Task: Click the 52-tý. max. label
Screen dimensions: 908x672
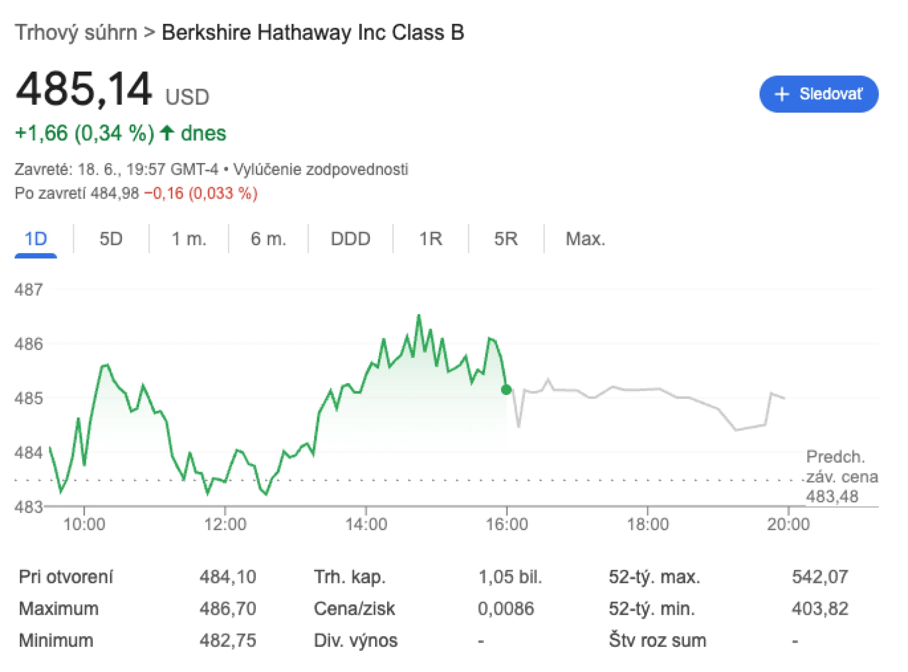Action: tap(654, 577)
